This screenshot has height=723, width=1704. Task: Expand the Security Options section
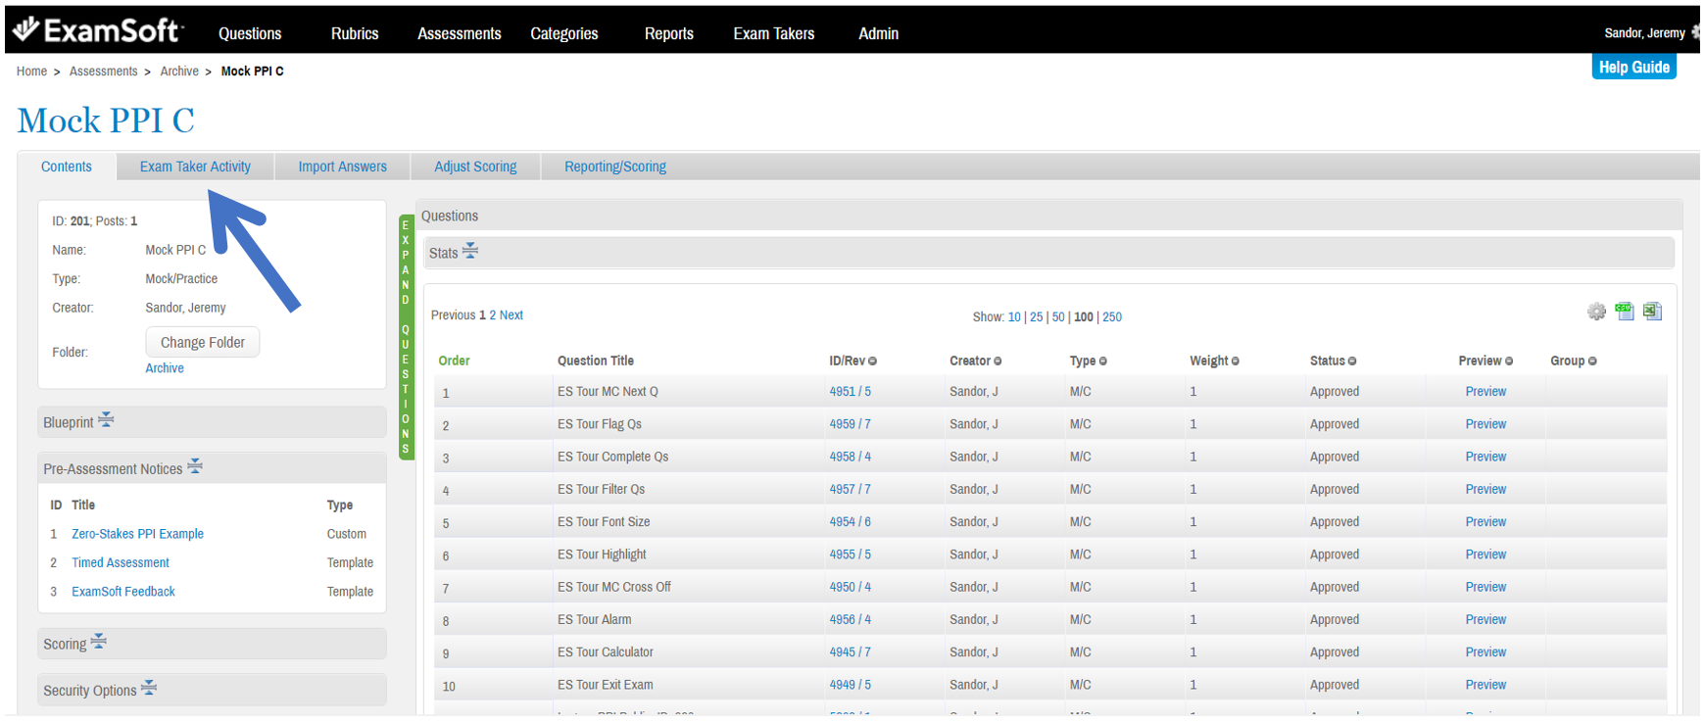[x=149, y=688]
